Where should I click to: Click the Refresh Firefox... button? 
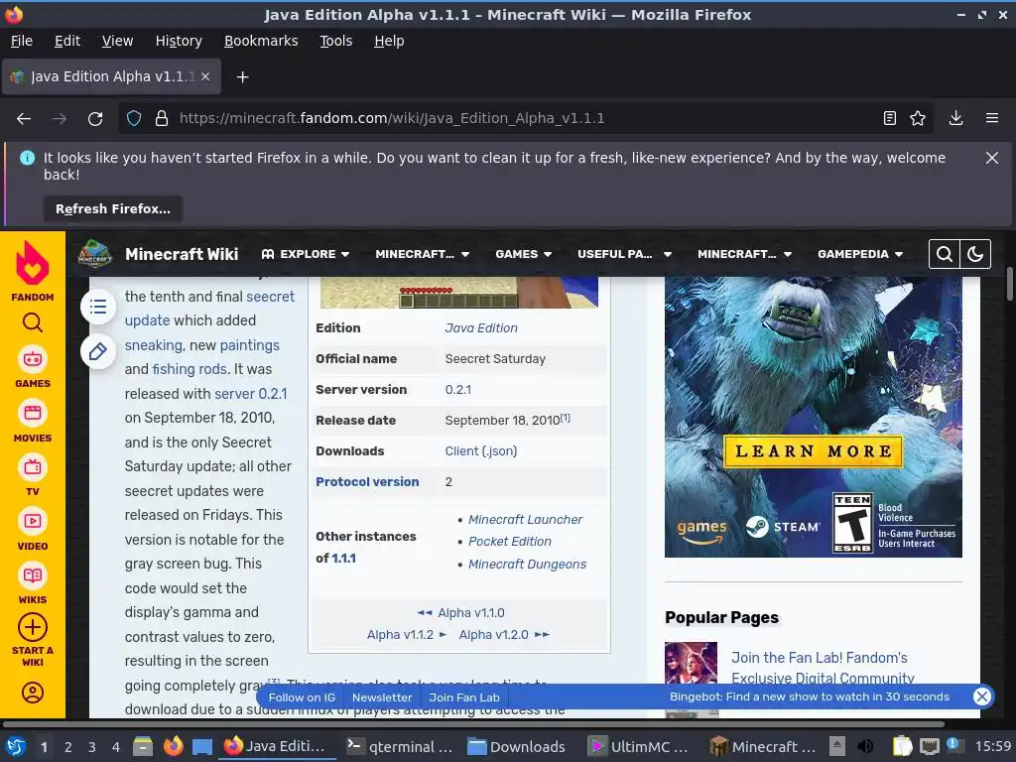113,209
